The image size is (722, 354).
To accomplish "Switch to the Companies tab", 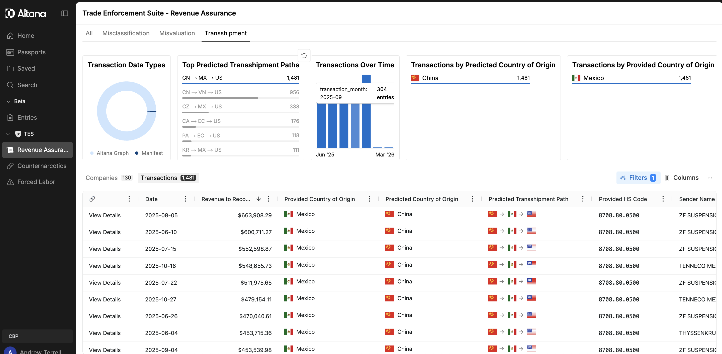I will coord(109,178).
